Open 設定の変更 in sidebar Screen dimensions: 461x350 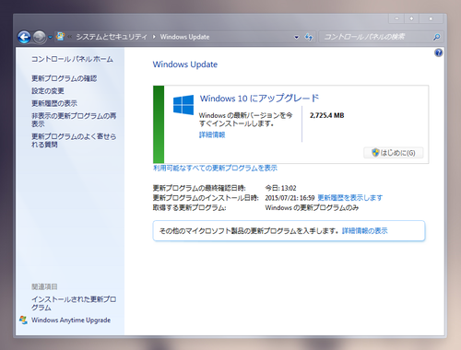[48, 91]
